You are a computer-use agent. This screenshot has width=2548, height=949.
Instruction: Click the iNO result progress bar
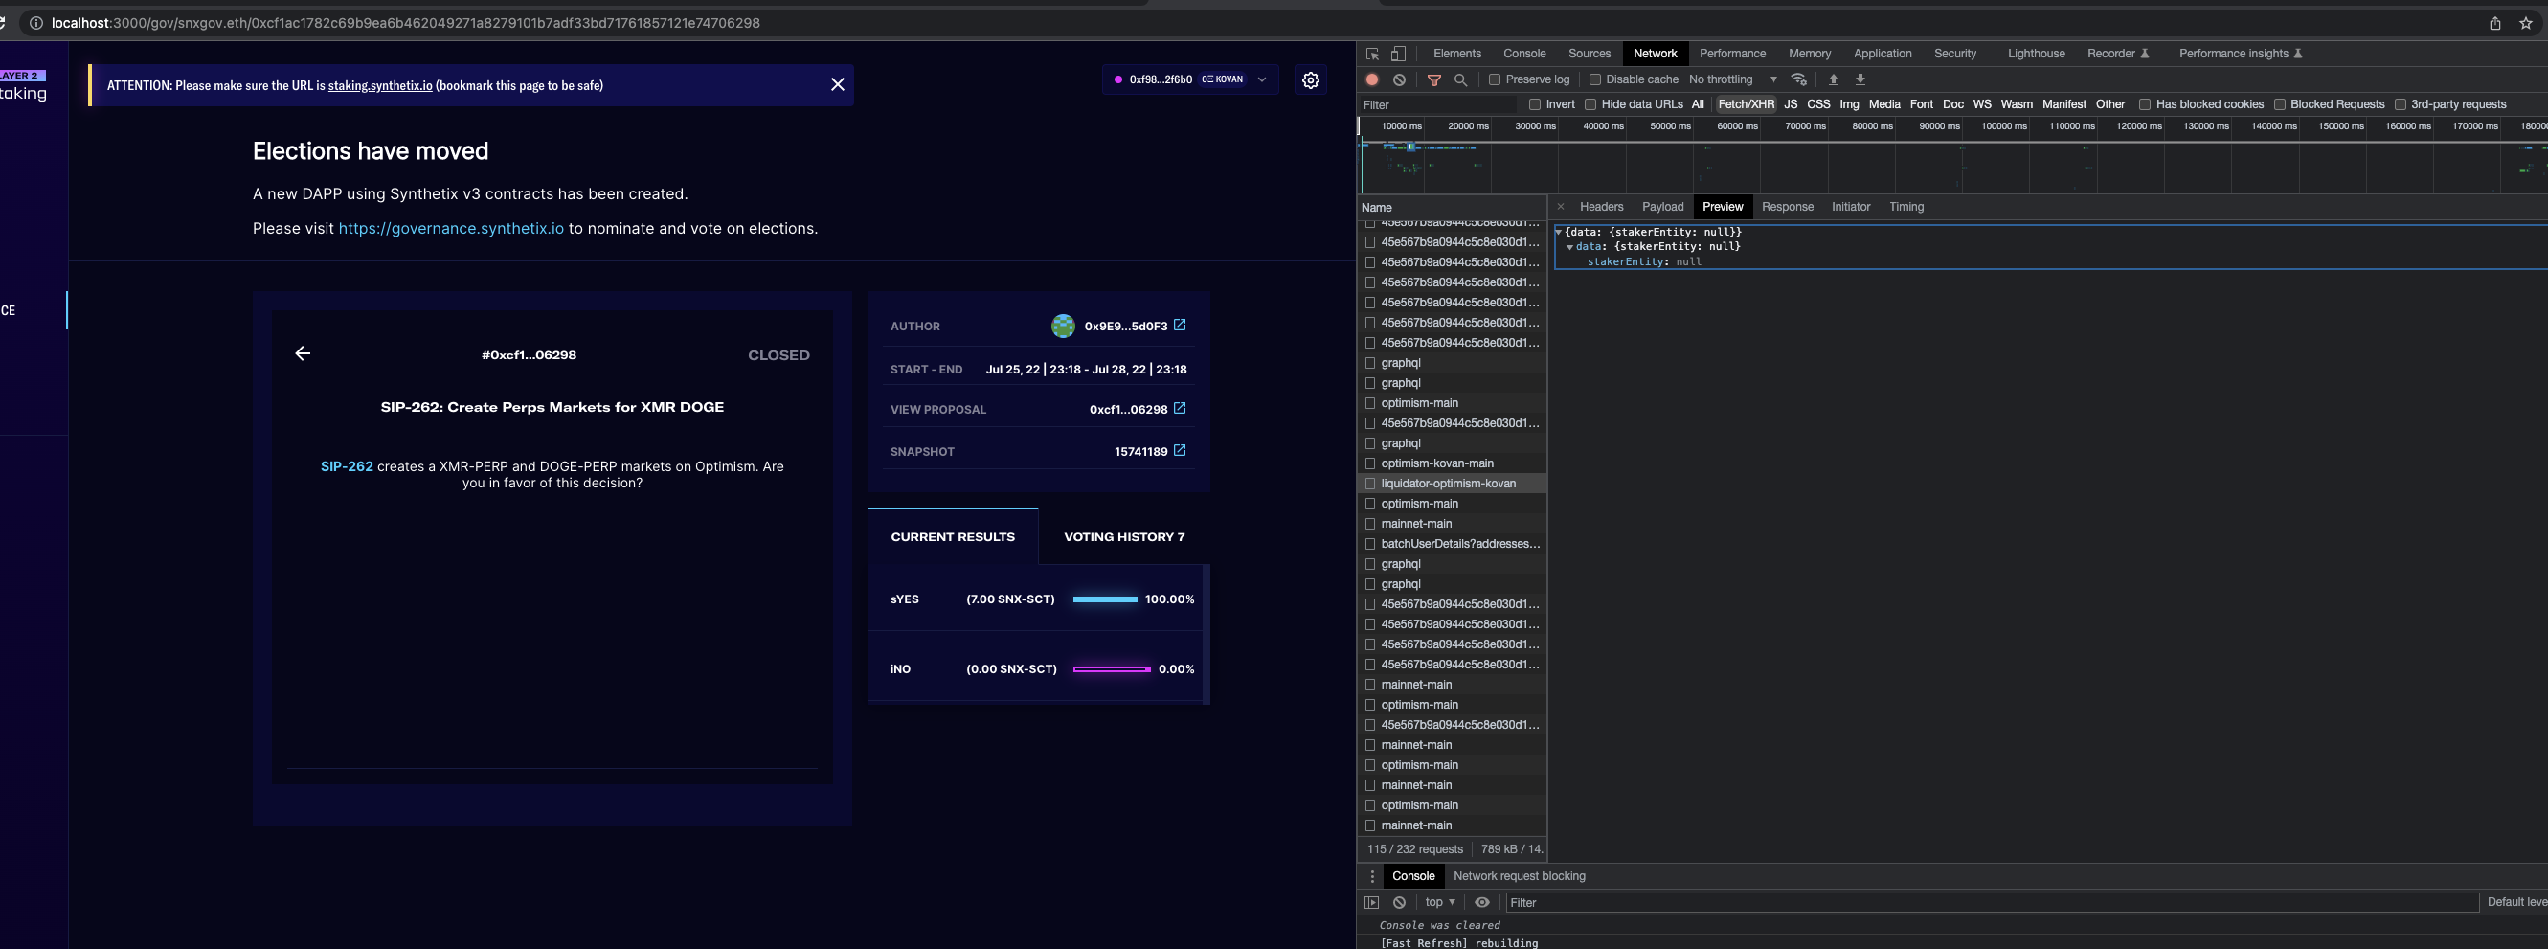[x=1112, y=669]
